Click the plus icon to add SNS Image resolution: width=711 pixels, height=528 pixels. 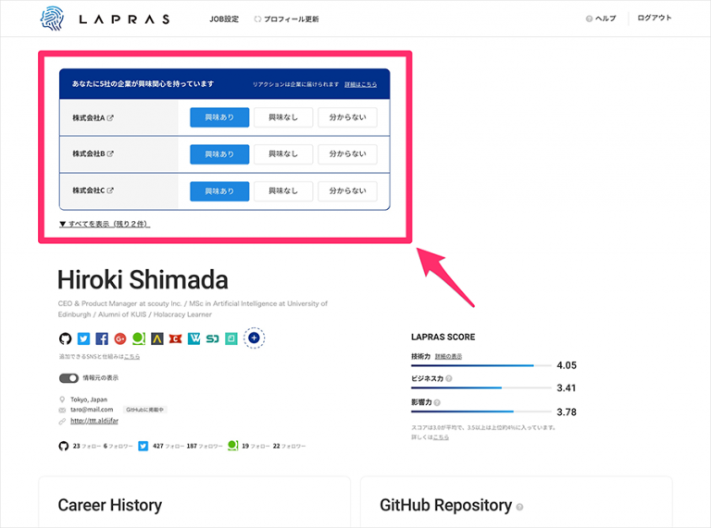pyautogui.click(x=254, y=338)
